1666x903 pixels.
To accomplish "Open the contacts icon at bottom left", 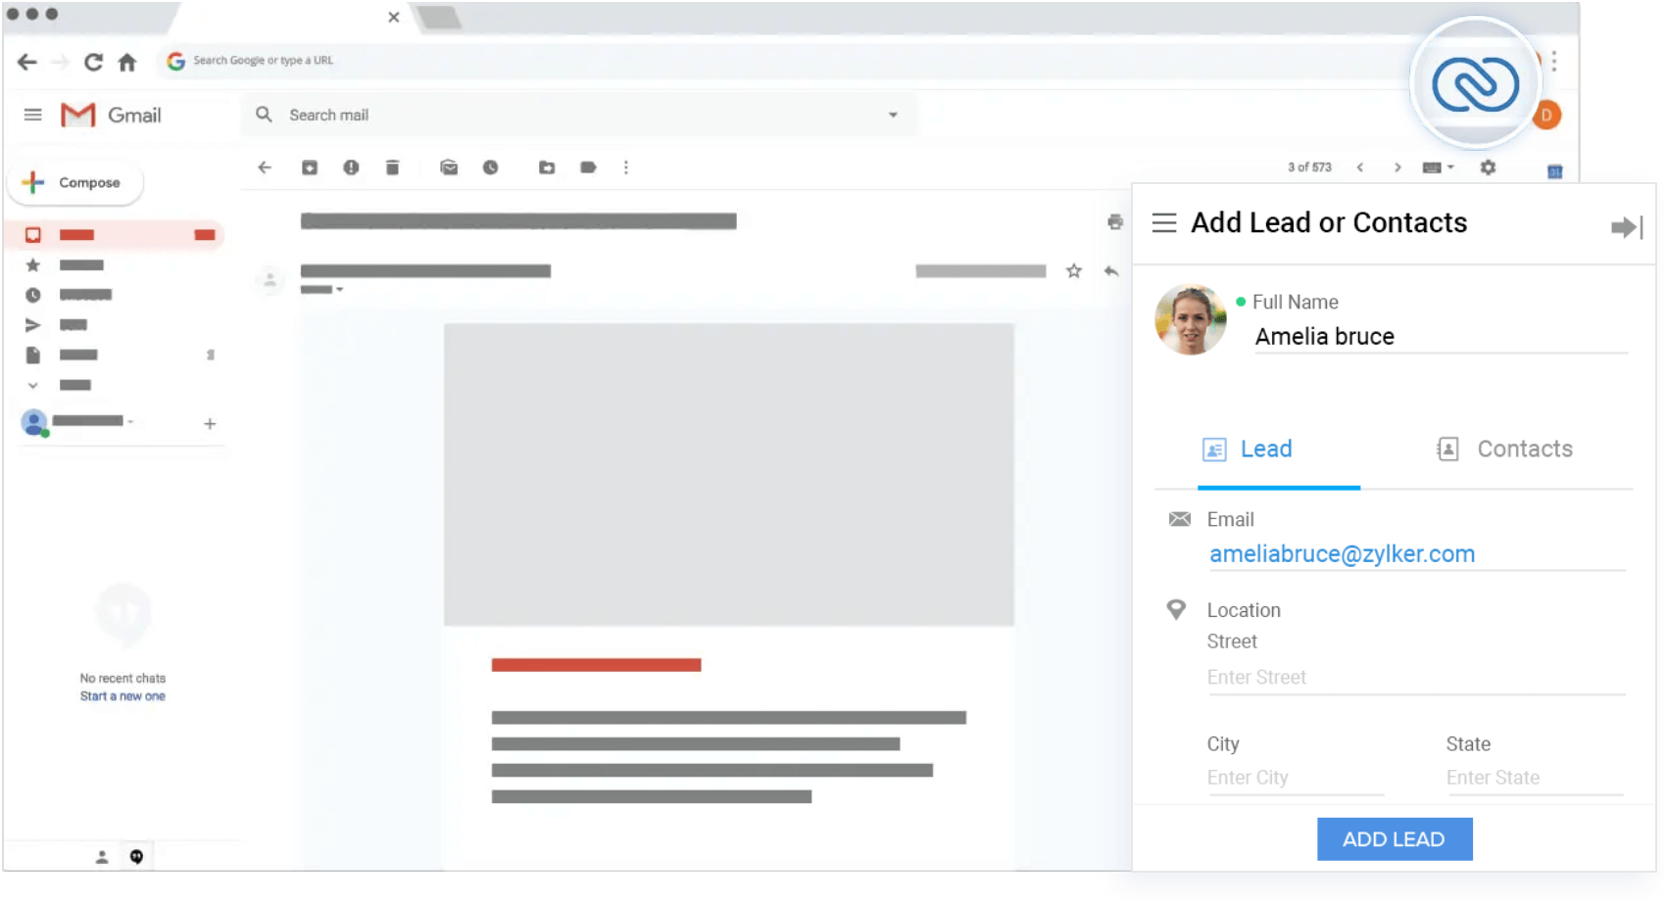I will pos(101,857).
